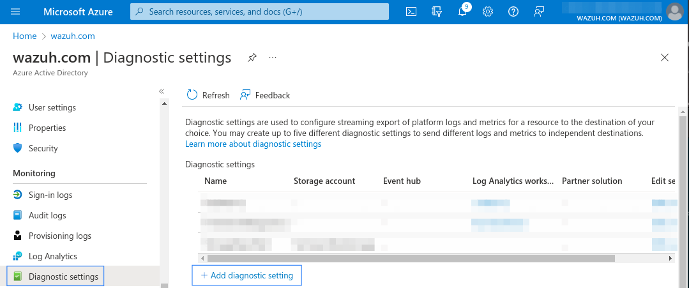The image size is (689, 288).
Task: Click the User settings icon
Action: pyautogui.click(x=18, y=107)
